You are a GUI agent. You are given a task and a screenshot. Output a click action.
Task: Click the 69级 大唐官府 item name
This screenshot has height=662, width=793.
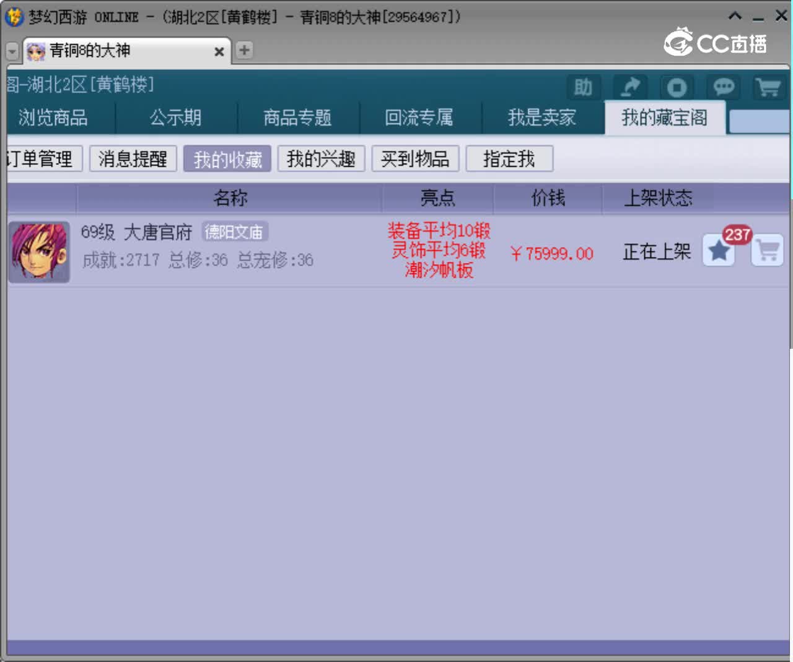tap(136, 233)
